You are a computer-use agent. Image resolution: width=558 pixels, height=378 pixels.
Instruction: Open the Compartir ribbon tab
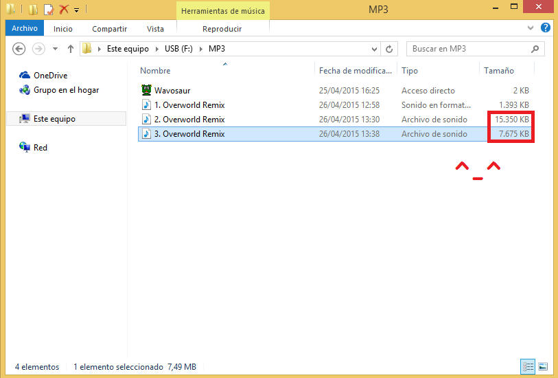click(x=109, y=28)
